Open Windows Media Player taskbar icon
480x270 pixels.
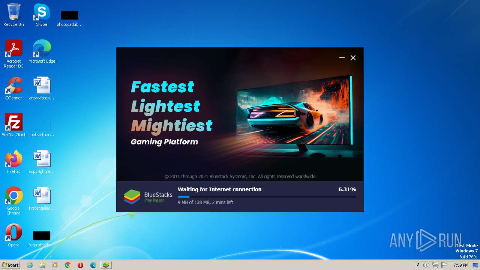55,265
